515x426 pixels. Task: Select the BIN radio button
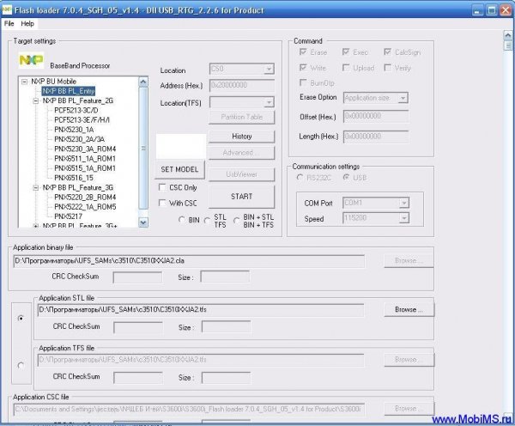[182, 220]
